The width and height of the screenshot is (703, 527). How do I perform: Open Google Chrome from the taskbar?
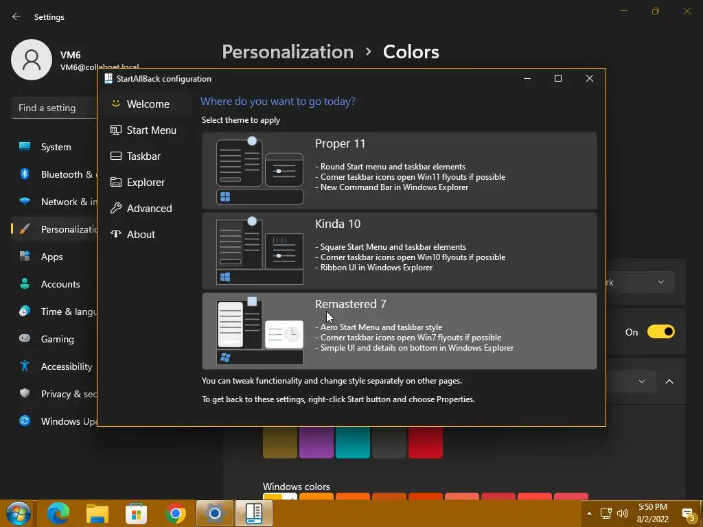175,513
